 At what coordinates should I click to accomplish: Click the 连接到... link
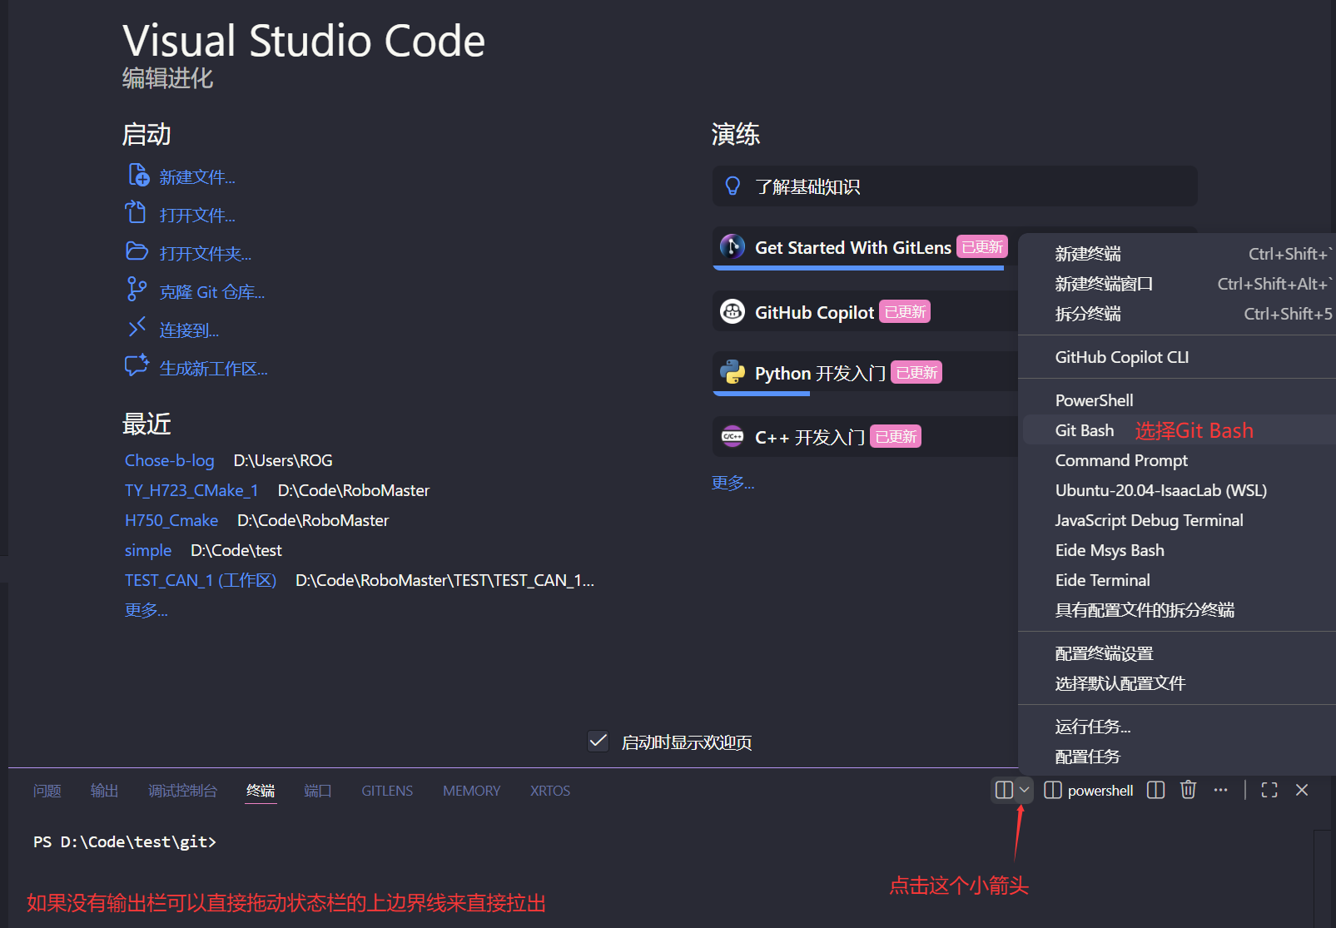(x=189, y=330)
